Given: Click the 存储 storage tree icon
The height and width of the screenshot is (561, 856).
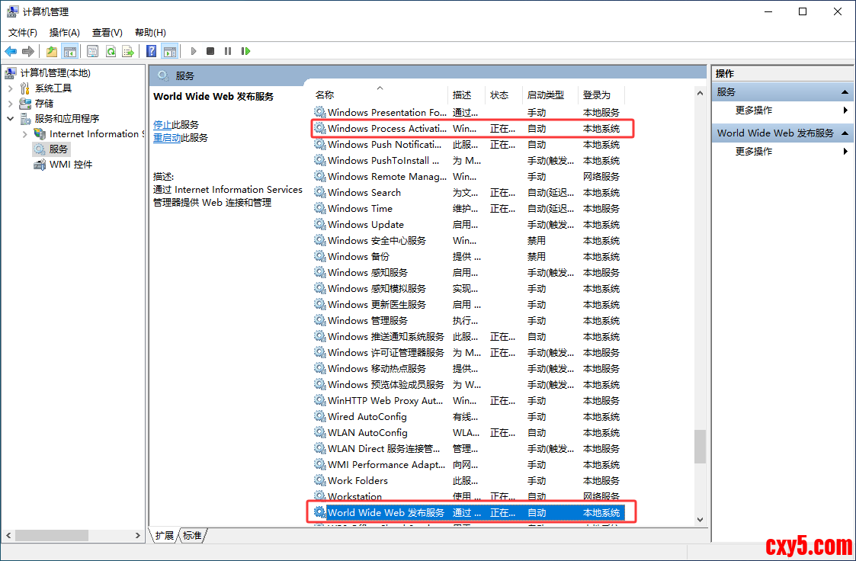Looking at the screenshot, I should (x=25, y=103).
